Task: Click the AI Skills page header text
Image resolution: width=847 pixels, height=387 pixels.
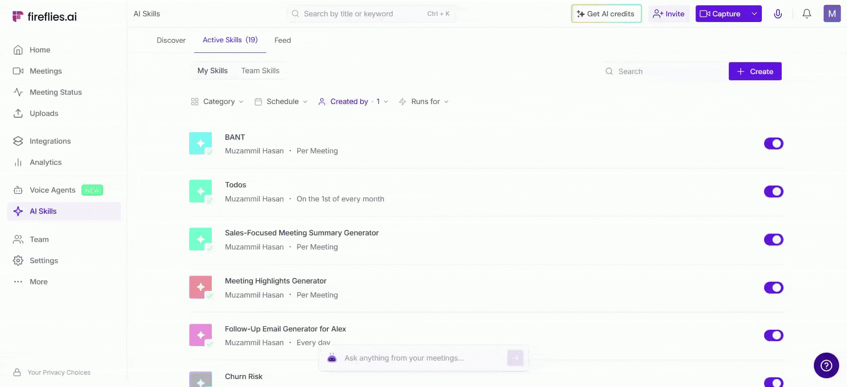Action: tap(147, 14)
